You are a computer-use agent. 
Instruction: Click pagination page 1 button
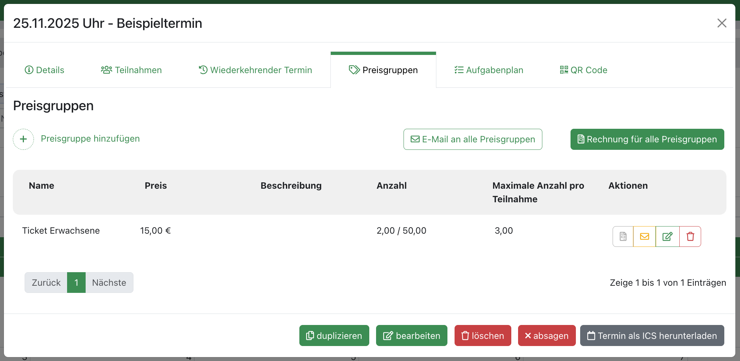[76, 283]
